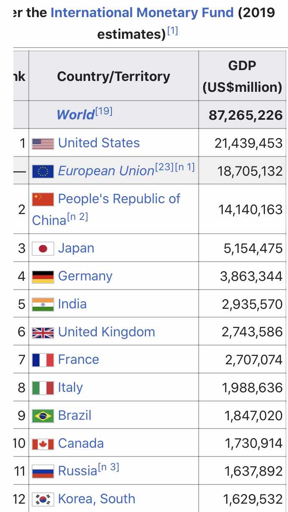This screenshot has width=288, height=512.
Task: Open footnote reference [1] after estimates
Action: coord(172,31)
